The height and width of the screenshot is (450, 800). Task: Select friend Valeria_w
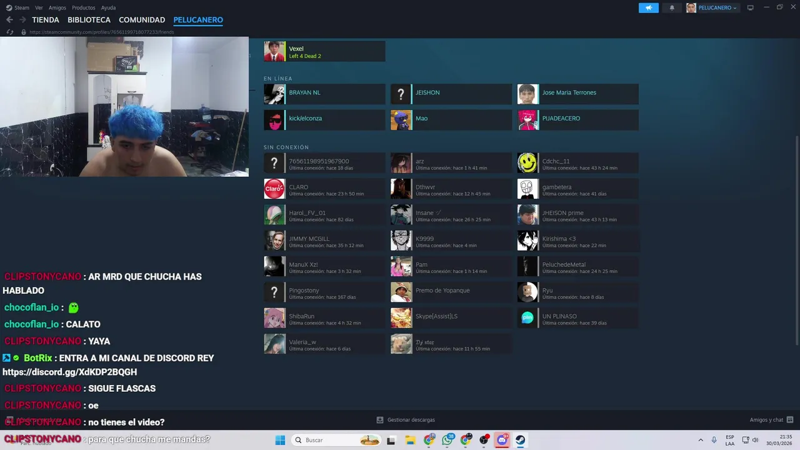tap(324, 344)
